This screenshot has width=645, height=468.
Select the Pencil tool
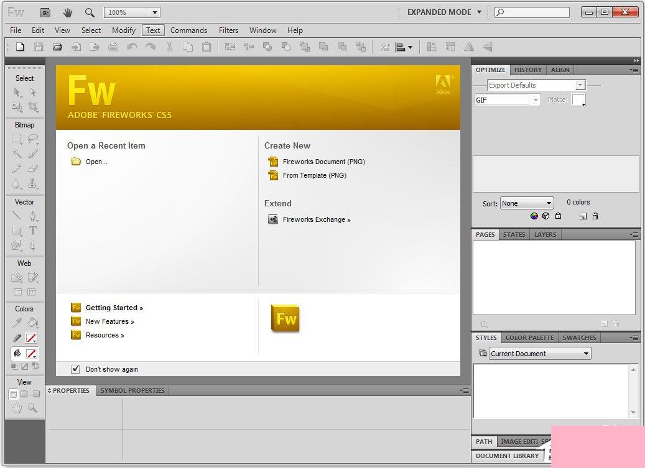17,168
